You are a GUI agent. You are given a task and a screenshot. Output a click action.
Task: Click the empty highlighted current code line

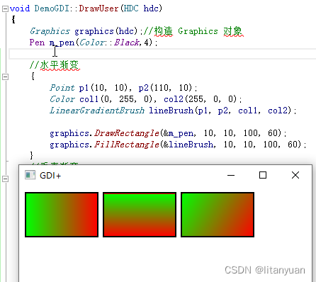click(x=162, y=54)
